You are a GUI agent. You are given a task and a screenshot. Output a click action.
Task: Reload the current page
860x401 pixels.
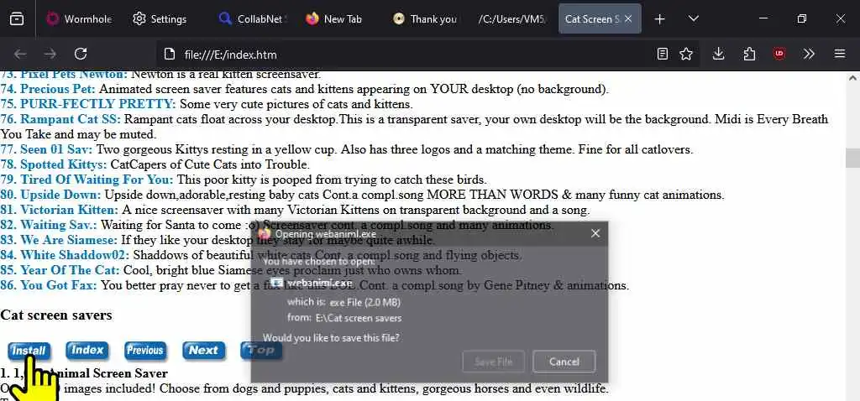tap(81, 54)
